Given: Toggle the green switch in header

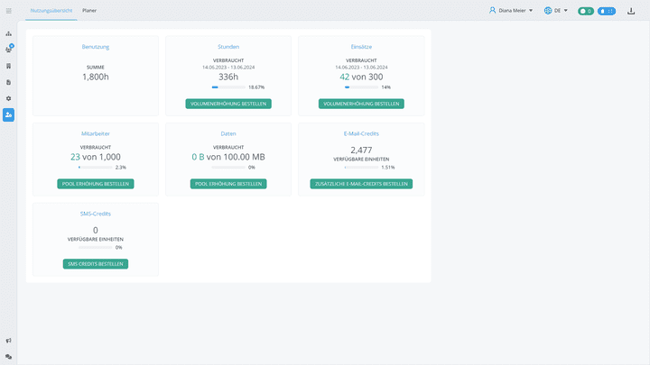Looking at the screenshot, I should coord(585,11).
